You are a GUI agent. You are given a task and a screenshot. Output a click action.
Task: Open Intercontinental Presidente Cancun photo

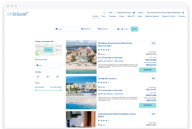coord(81,119)
